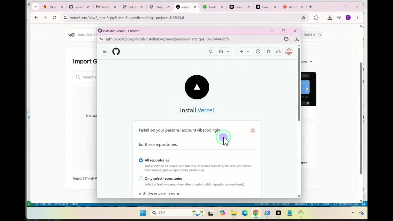Open PowerShell from the taskbar
The width and height of the screenshot is (393, 221).
(x=267, y=213)
